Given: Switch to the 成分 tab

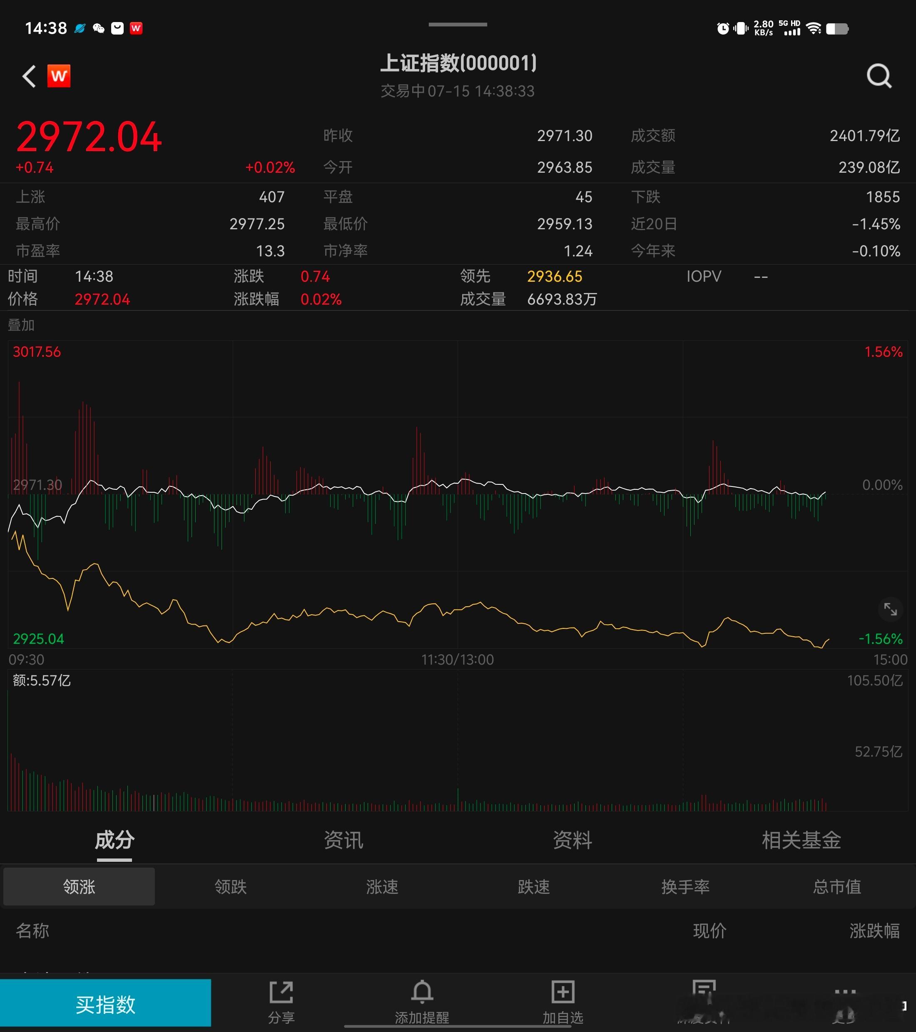Looking at the screenshot, I should (114, 841).
